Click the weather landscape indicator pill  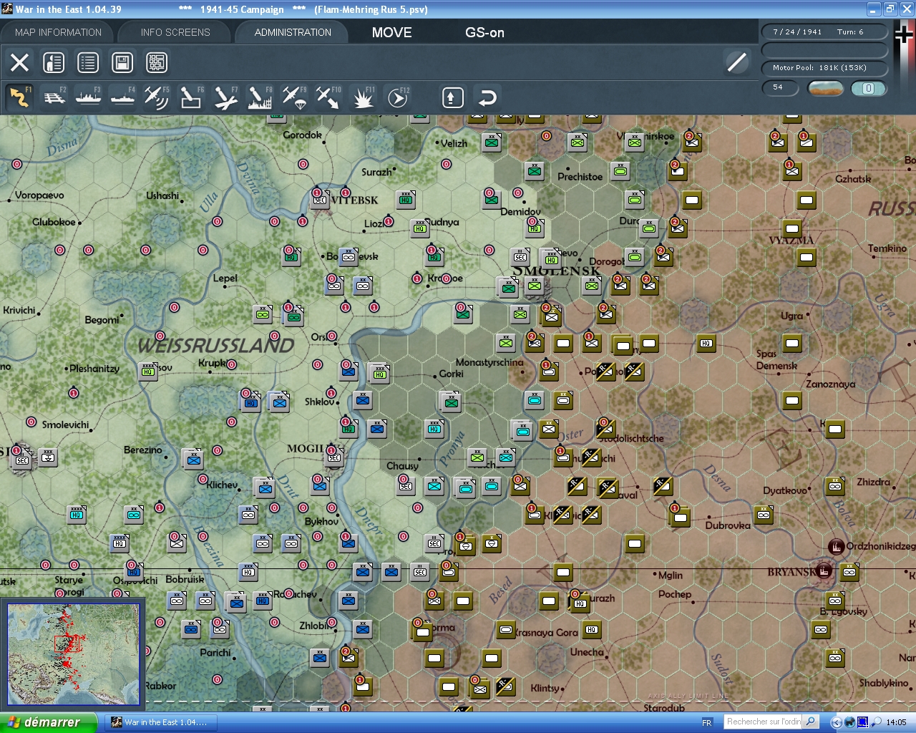coord(825,88)
